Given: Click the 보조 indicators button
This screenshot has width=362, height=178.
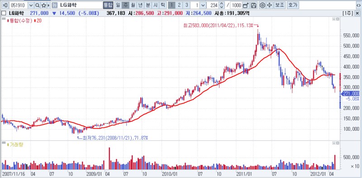Looking at the screenshot, I should (280, 5).
